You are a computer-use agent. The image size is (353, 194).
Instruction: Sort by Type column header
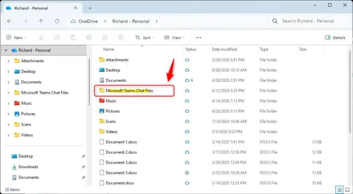pyautogui.click(x=264, y=49)
